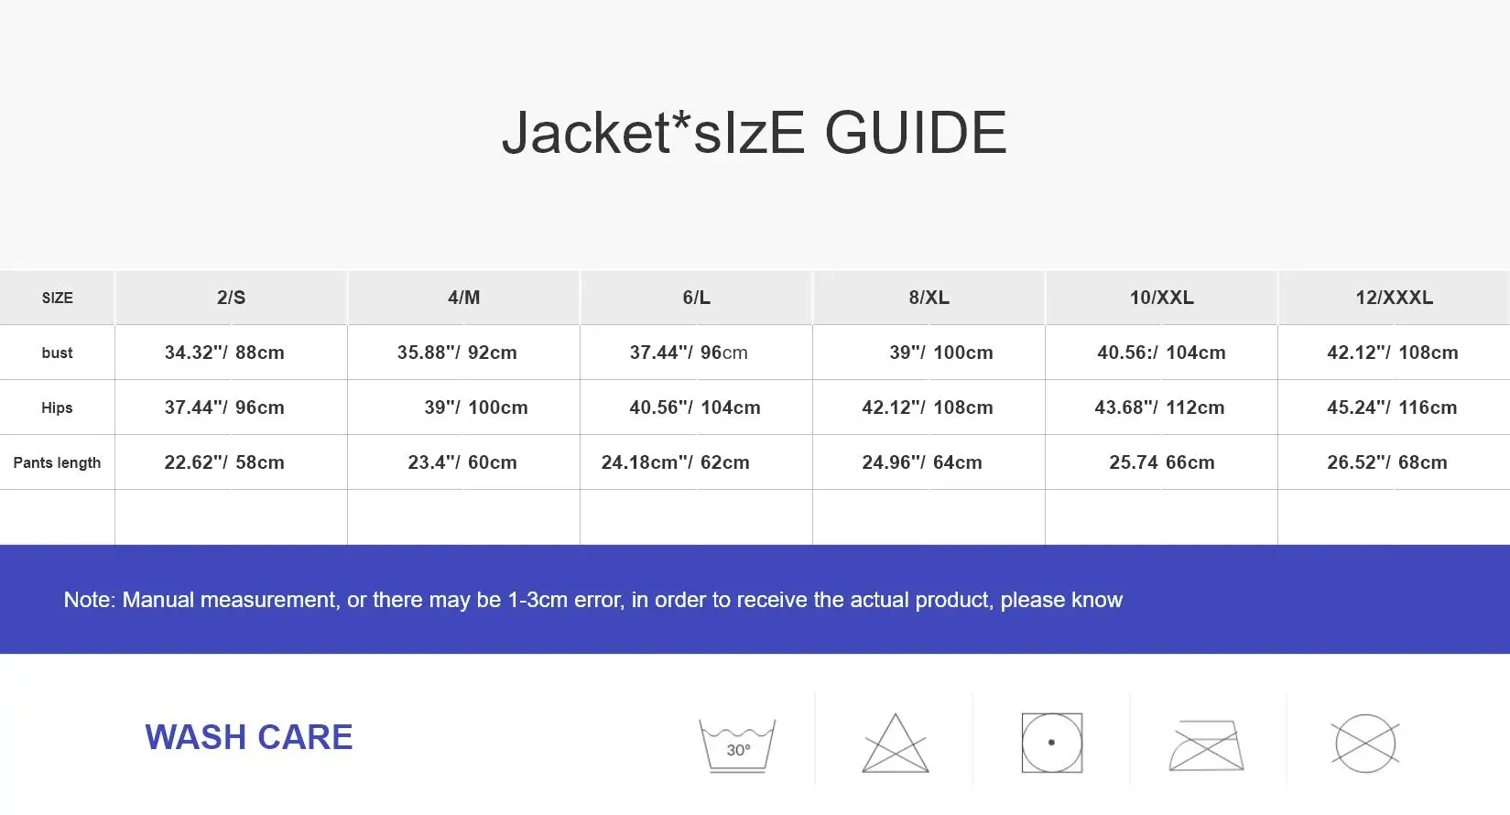Click the do not bleach triangle icon
The width and height of the screenshot is (1510, 815).
pyautogui.click(x=895, y=744)
